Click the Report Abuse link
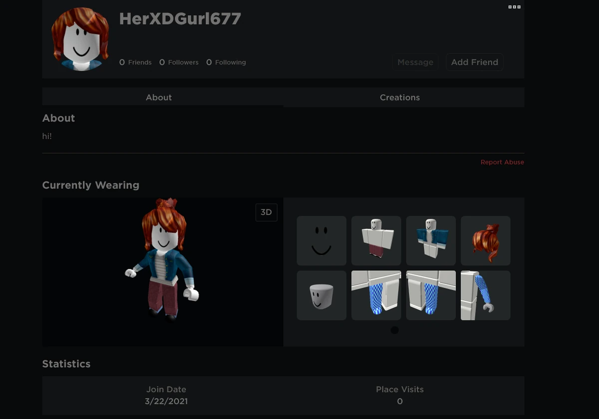599x419 pixels. coord(502,162)
